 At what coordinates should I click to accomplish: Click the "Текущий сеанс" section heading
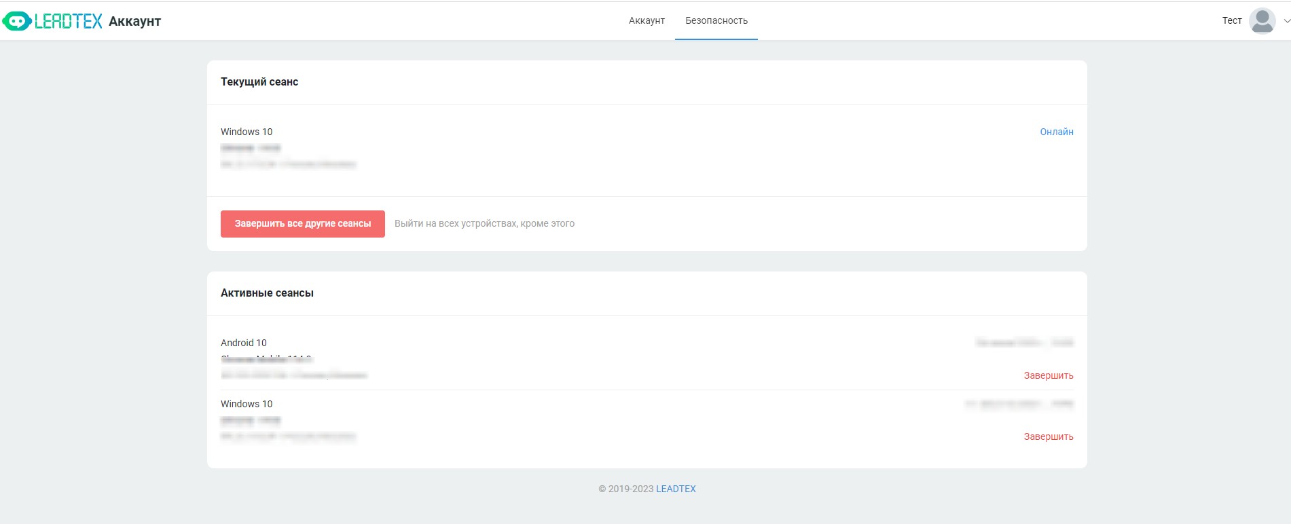(x=259, y=82)
